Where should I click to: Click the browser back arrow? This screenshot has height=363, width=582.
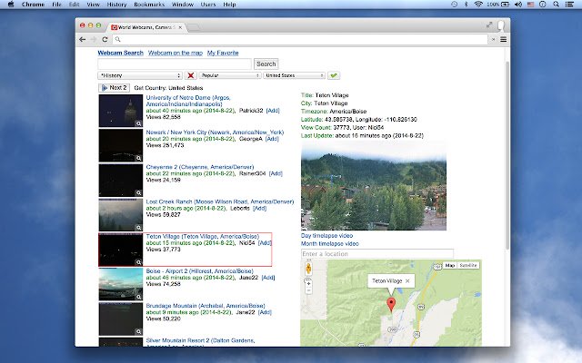click(x=83, y=39)
